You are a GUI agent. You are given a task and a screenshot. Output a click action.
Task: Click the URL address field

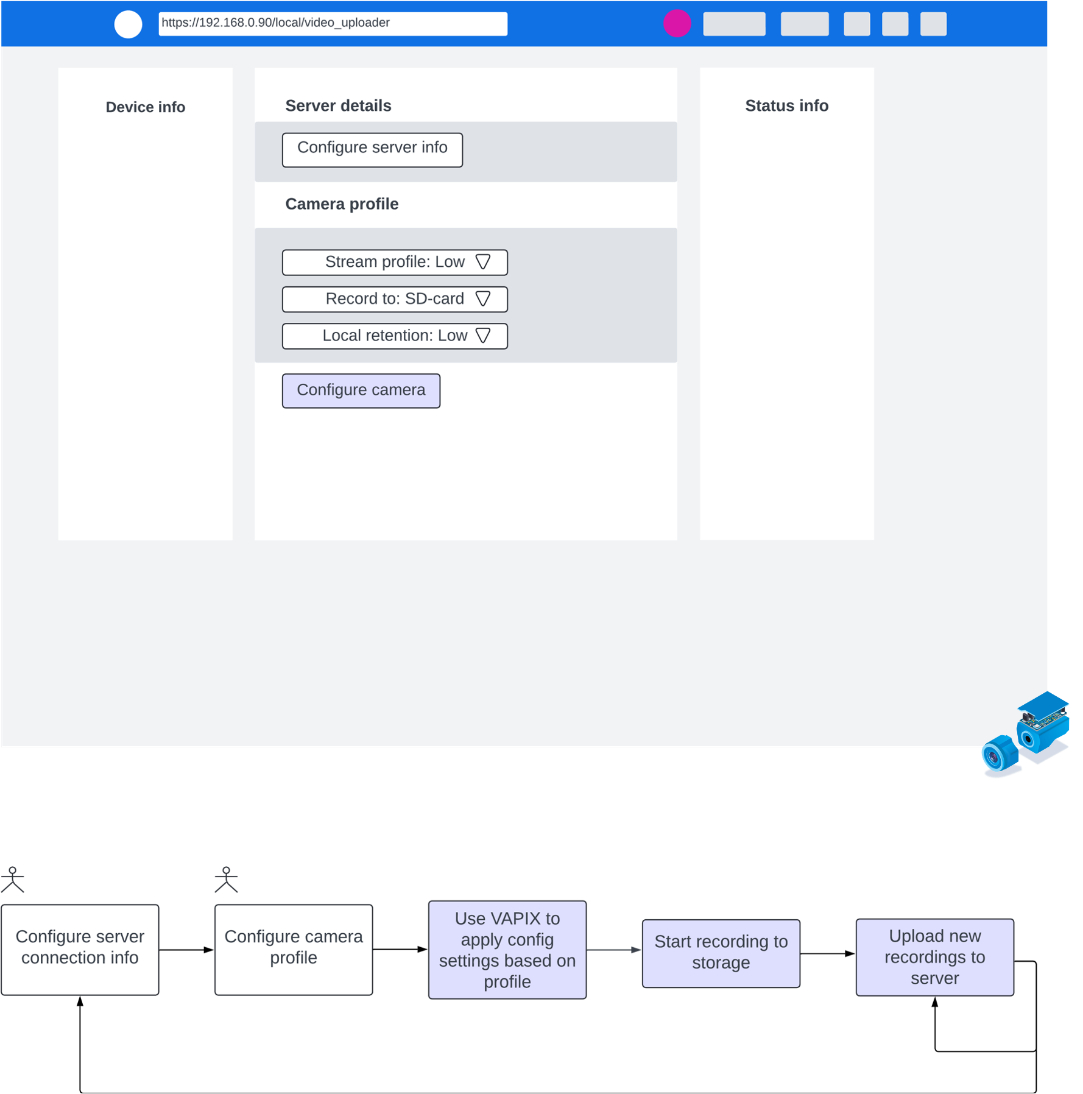[333, 24]
